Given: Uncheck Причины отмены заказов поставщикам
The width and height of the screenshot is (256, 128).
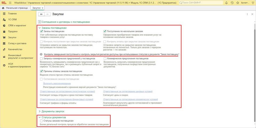Looking at the screenshot, I should click(x=41, y=71).
